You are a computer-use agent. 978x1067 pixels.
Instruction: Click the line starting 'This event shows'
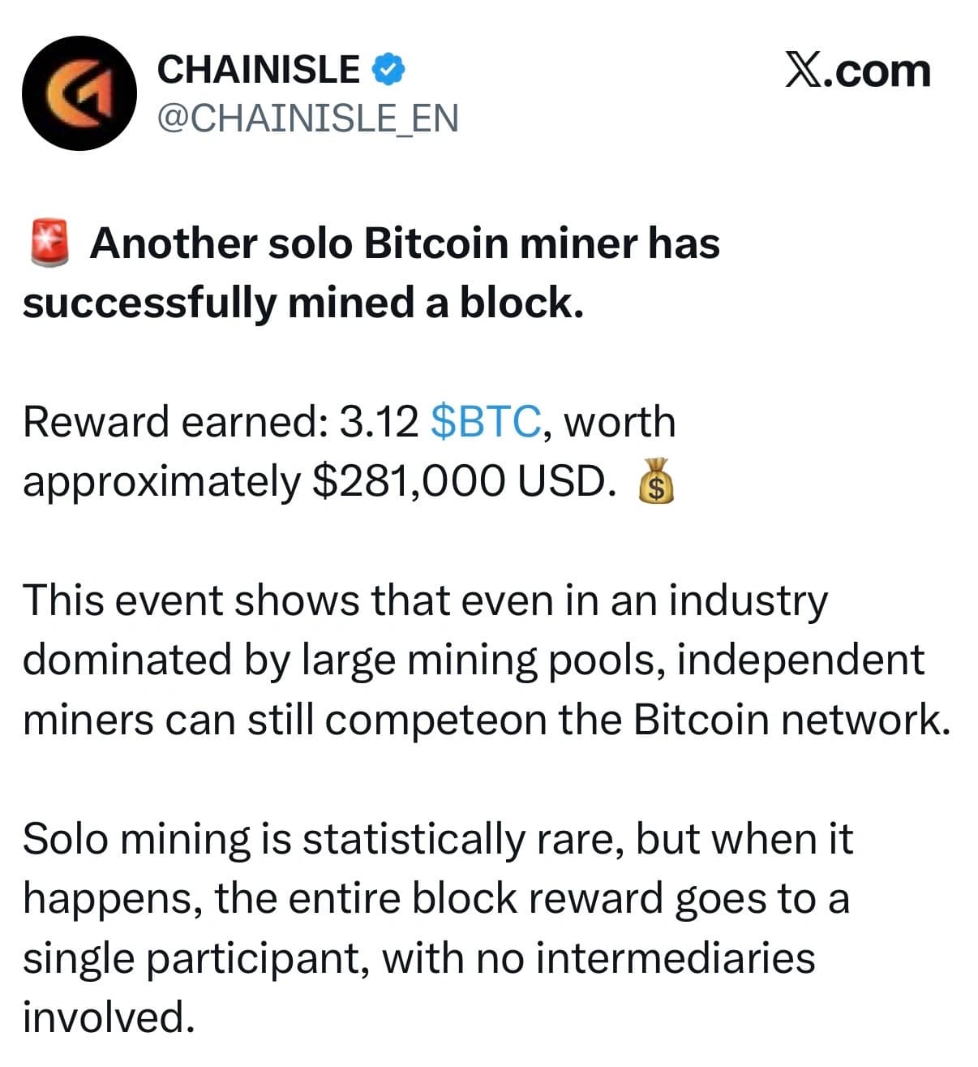[425, 601]
